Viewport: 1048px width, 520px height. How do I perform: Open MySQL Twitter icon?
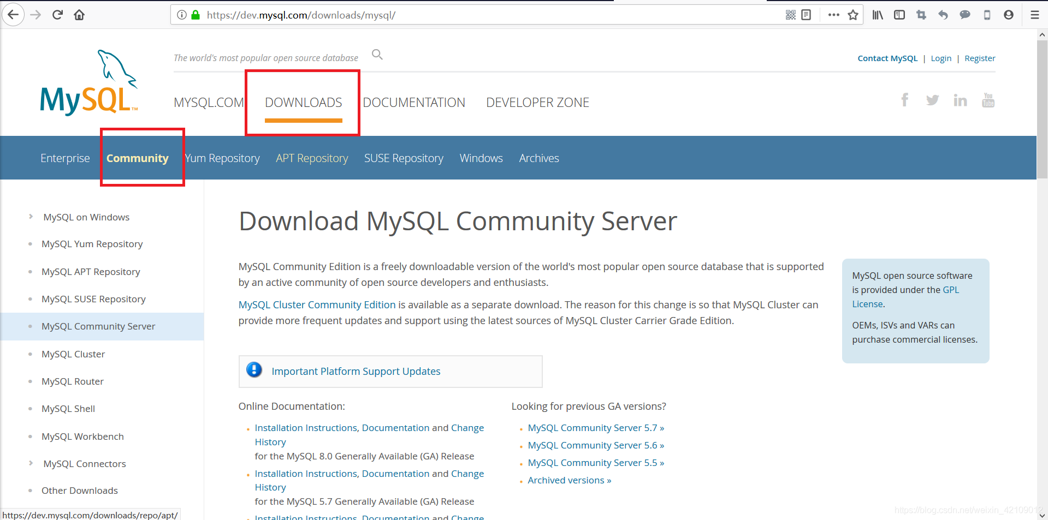(932, 100)
